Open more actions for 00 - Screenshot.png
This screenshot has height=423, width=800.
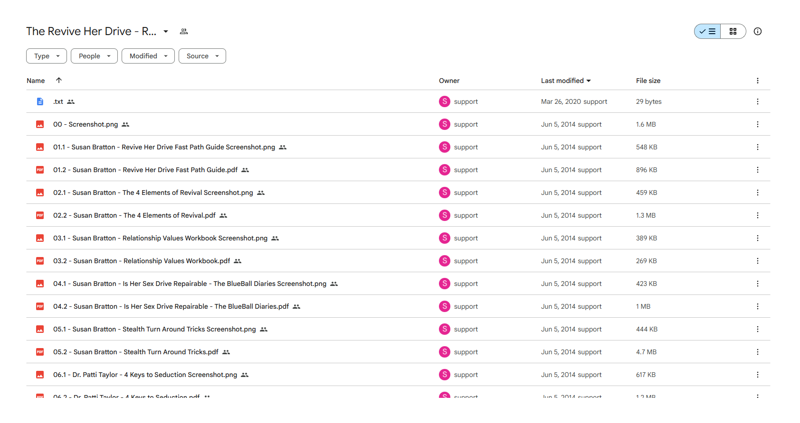pyautogui.click(x=758, y=124)
